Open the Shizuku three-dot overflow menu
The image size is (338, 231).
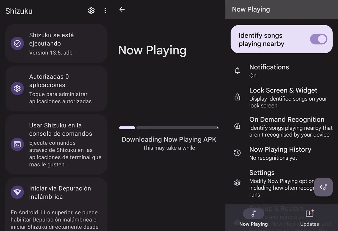tap(105, 11)
